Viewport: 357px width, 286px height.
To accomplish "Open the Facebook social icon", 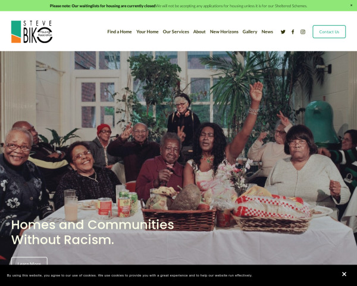I will pyautogui.click(x=293, y=32).
